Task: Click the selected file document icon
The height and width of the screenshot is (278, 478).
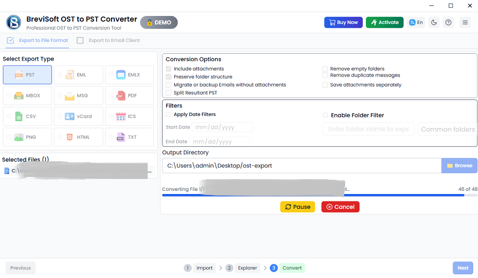Action: pyautogui.click(x=7, y=171)
